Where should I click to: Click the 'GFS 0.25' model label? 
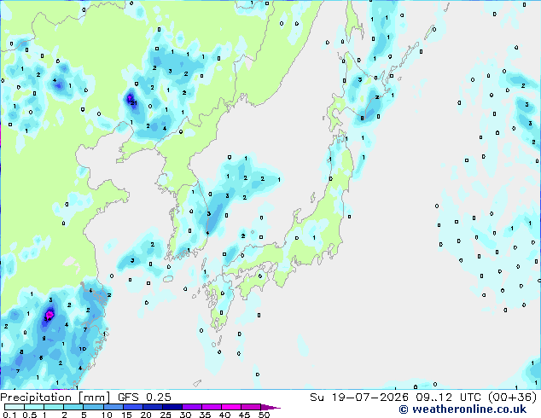click(x=144, y=398)
